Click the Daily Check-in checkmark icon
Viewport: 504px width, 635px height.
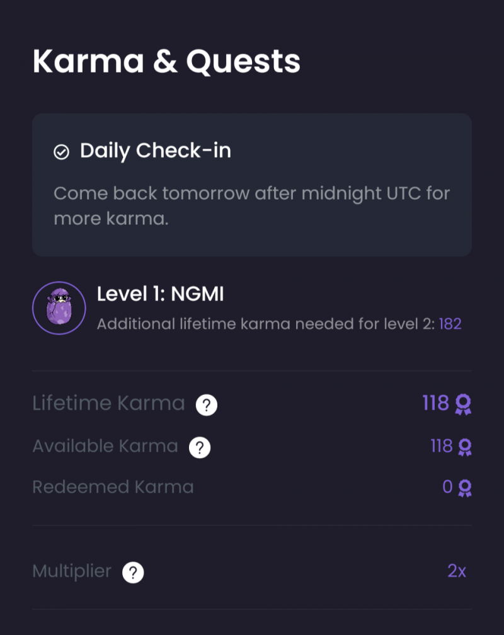pos(61,152)
